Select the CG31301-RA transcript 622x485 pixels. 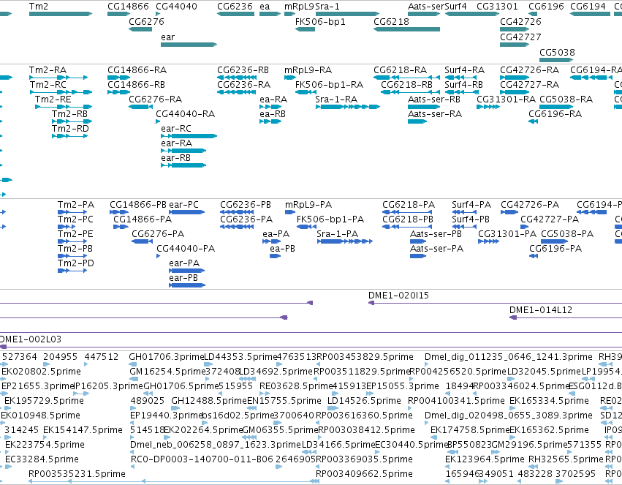(488, 107)
